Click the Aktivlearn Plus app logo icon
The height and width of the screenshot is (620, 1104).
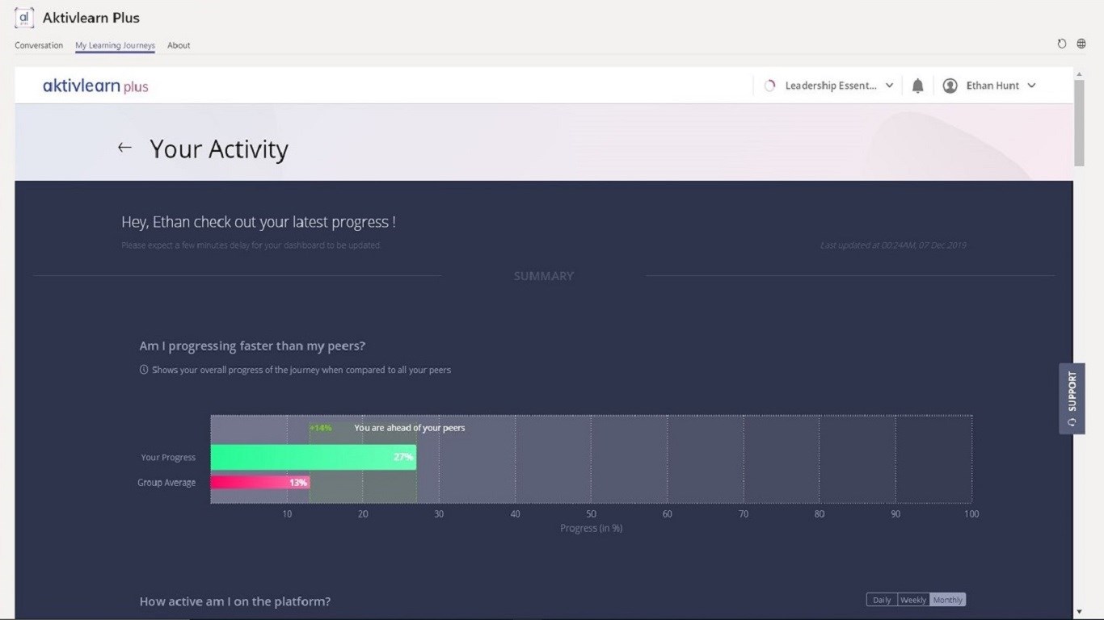click(x=24, y=18)
